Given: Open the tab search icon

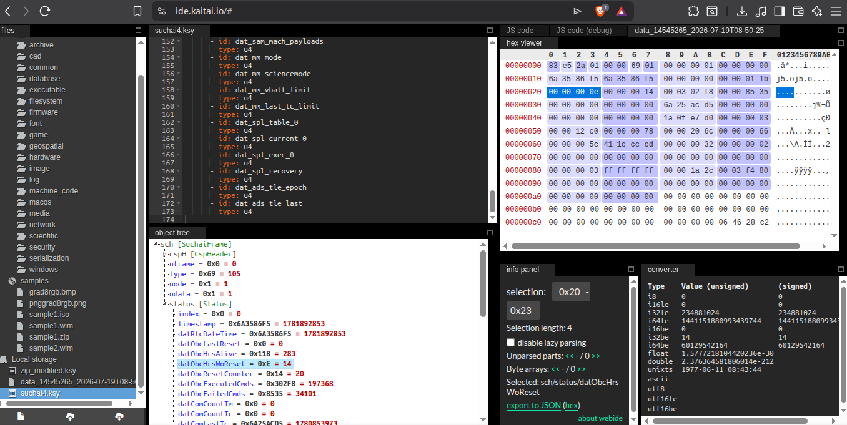Looking at the screenshot, I should pos(712,11).
